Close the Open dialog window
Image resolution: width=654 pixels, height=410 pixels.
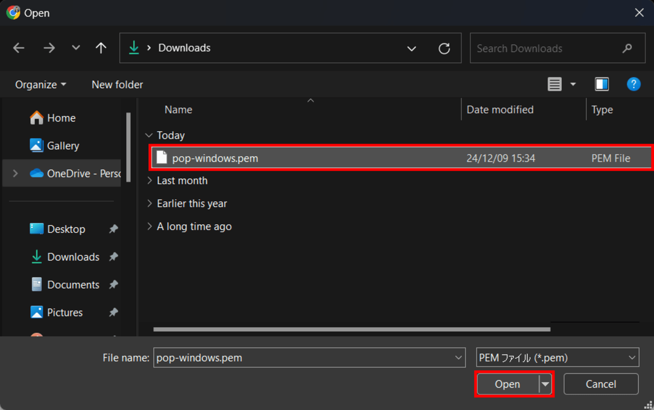tap(639, 13)
